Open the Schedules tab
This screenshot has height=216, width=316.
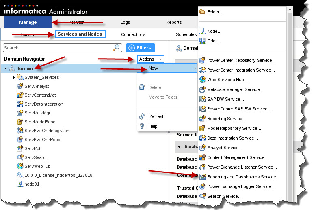coord(186,34)
